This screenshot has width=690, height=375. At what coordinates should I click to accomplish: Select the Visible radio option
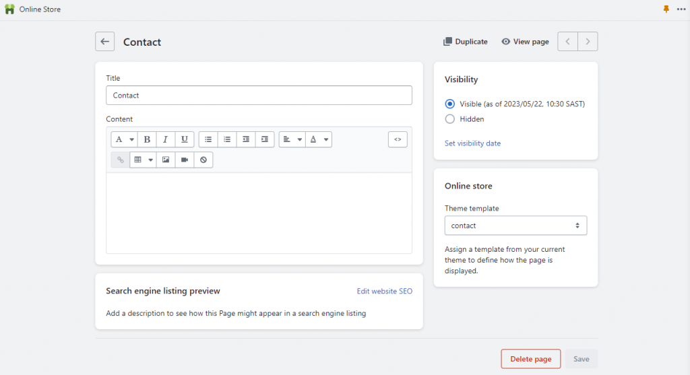[450, 104]
